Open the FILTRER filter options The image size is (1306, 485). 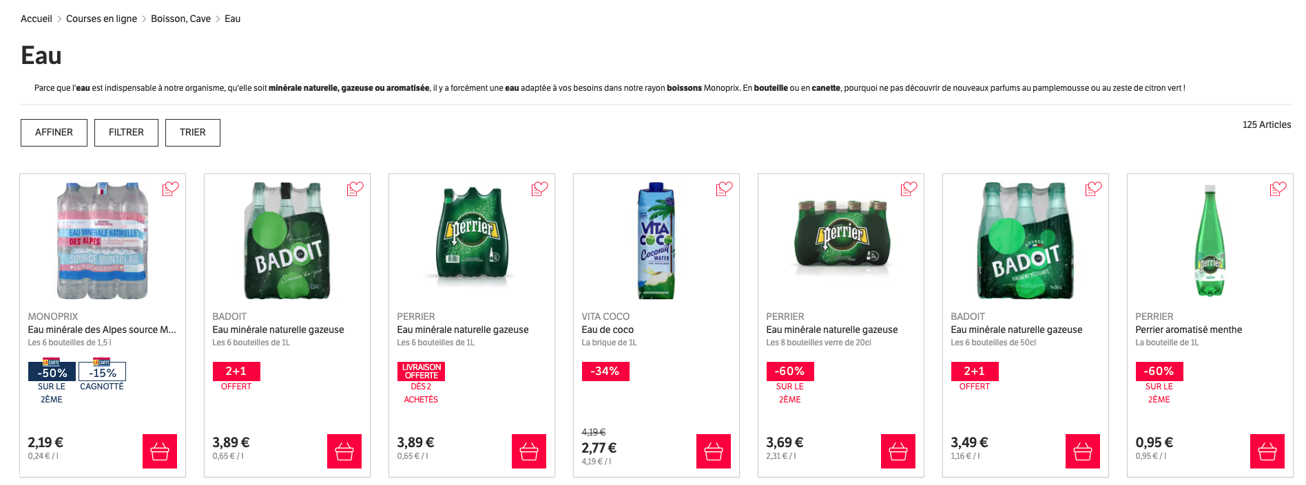[126, 133]
